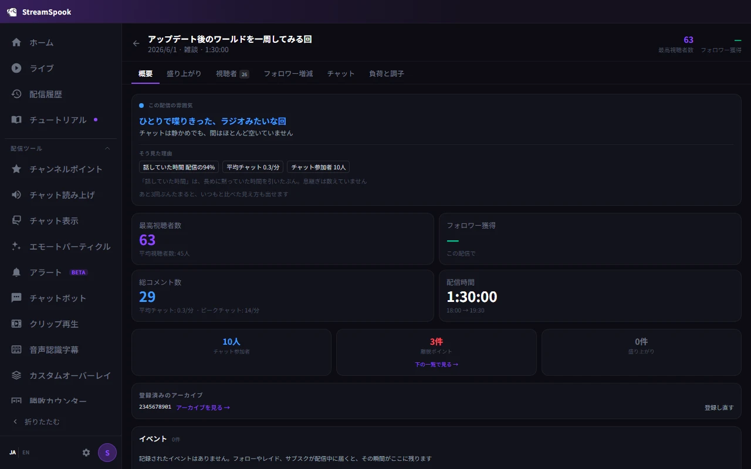Open the チャット tab
Image resolution: width=751 pixels, height=469 pixels.
coord(341,74)
